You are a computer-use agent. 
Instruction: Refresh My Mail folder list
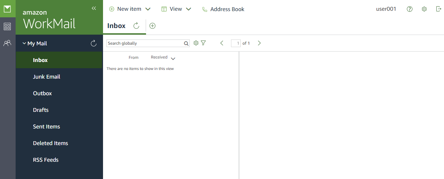click(x=93, y=43)
